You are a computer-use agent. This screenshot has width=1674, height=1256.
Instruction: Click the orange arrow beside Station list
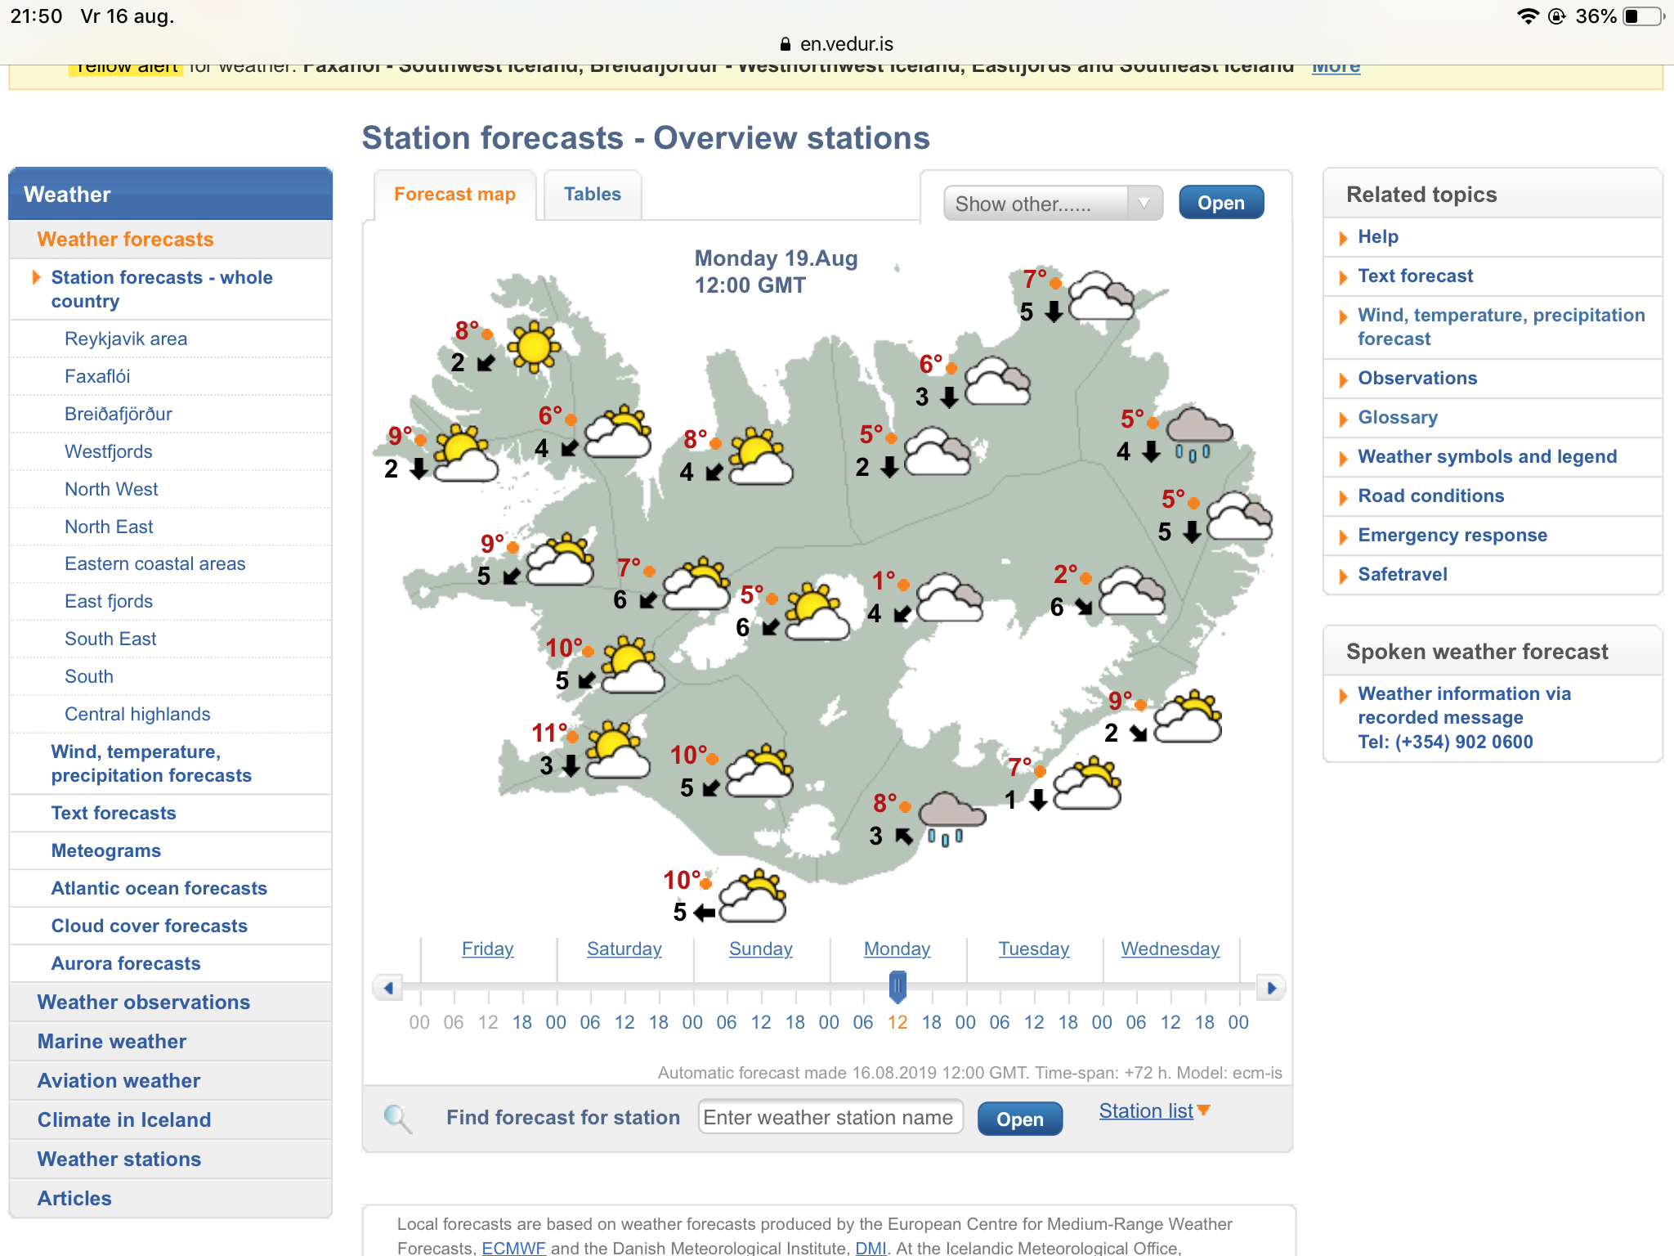click(x=1203, y=1110)
